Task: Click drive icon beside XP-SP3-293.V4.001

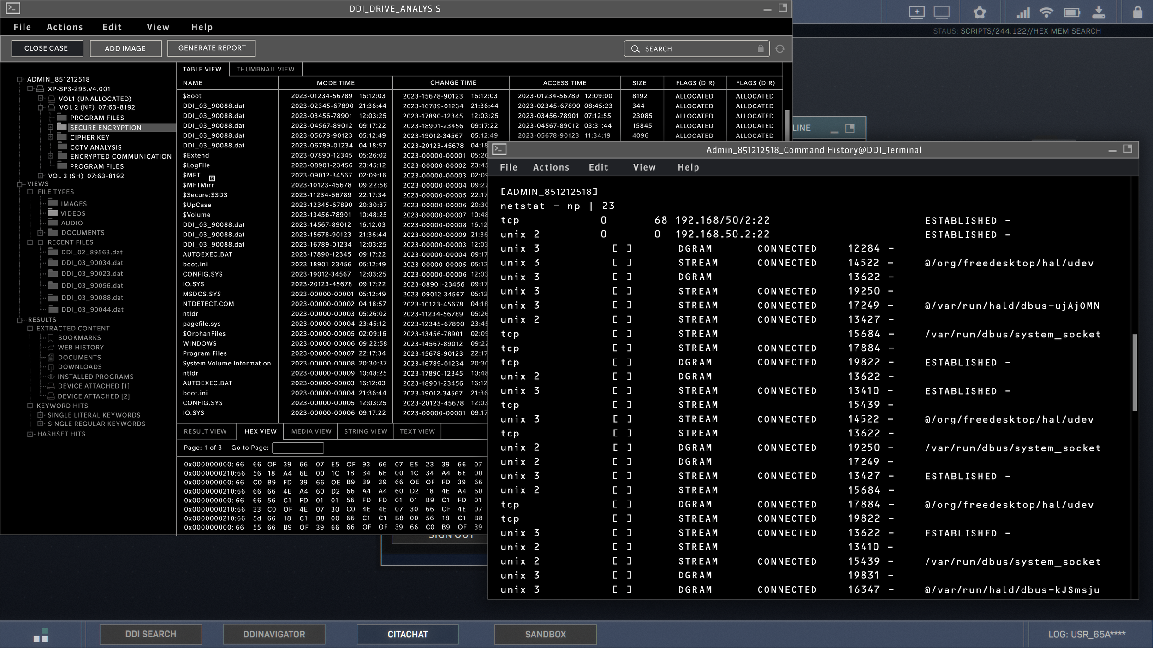Action: [40, 88]
